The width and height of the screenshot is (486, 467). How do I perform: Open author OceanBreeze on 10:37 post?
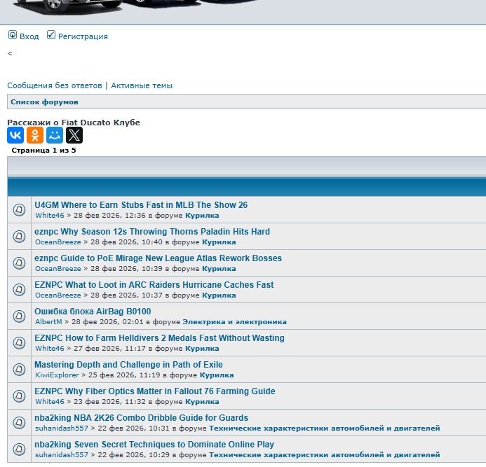click(58, 295)
